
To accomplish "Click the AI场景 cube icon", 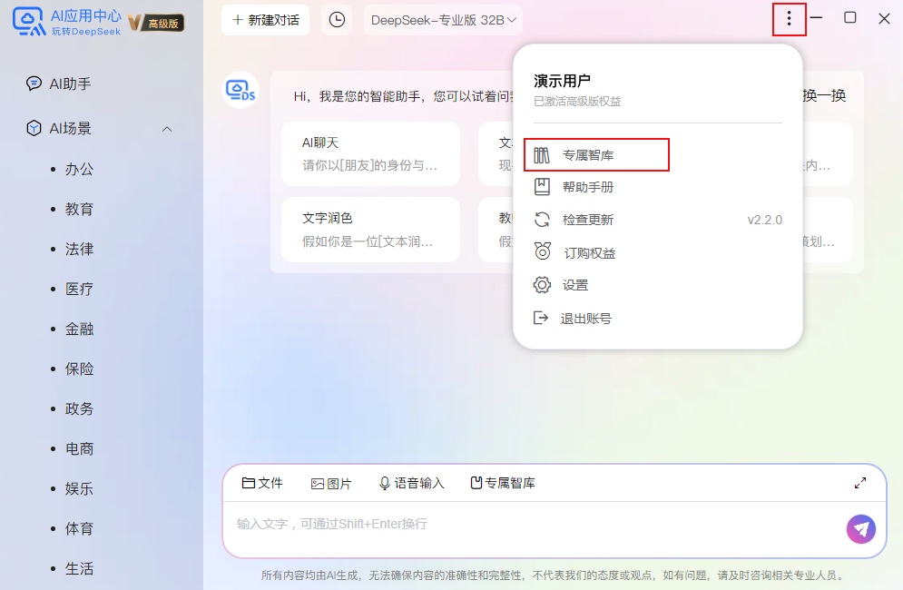I will tap(34, 128).
